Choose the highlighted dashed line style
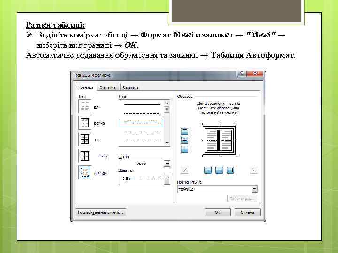Image resolution: width=338 pixels, height=253 pixels. tap(142, 123)
